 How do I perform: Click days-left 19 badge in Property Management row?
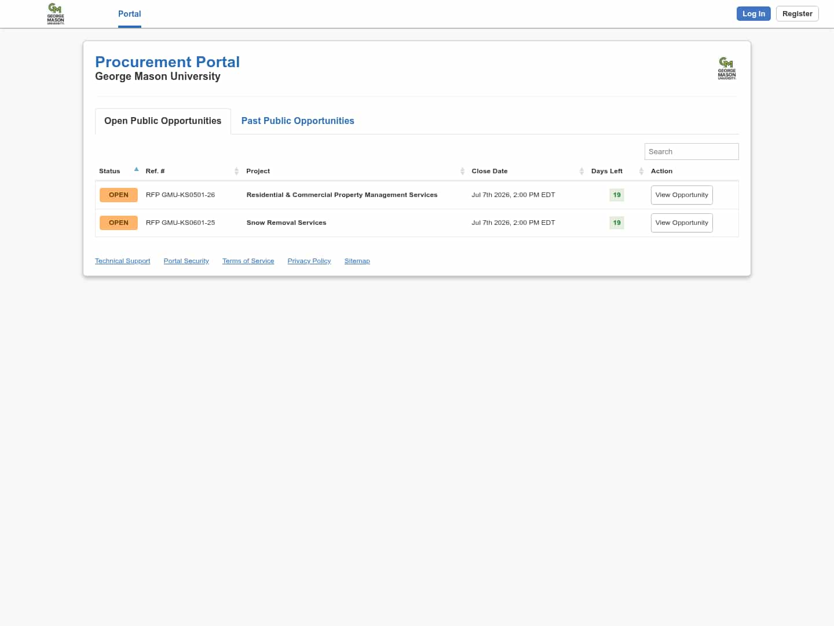(617, 195)
